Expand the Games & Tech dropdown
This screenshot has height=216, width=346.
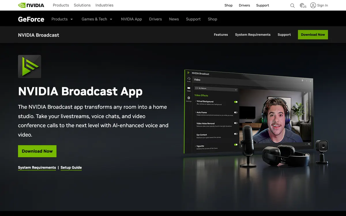tap(97, 19)
